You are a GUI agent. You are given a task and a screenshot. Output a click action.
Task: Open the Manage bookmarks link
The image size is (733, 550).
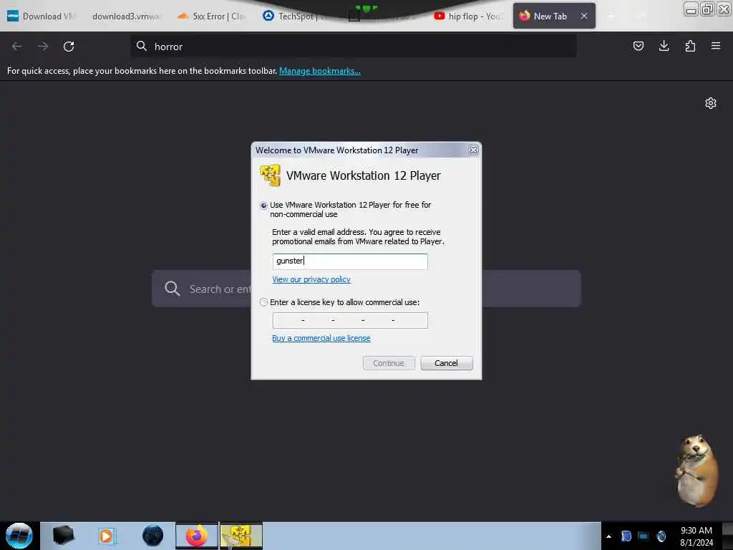tap(320, 71)
